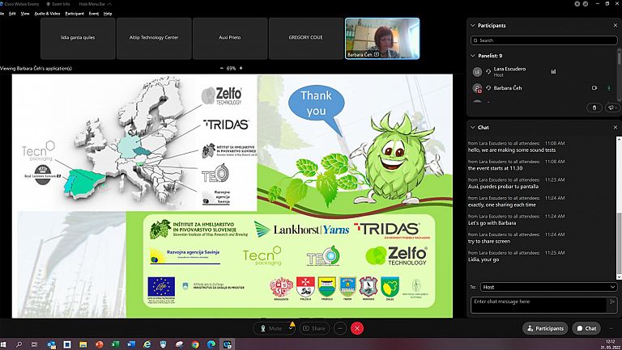
Task: Close the Participants panel
Action: (616, 25)
